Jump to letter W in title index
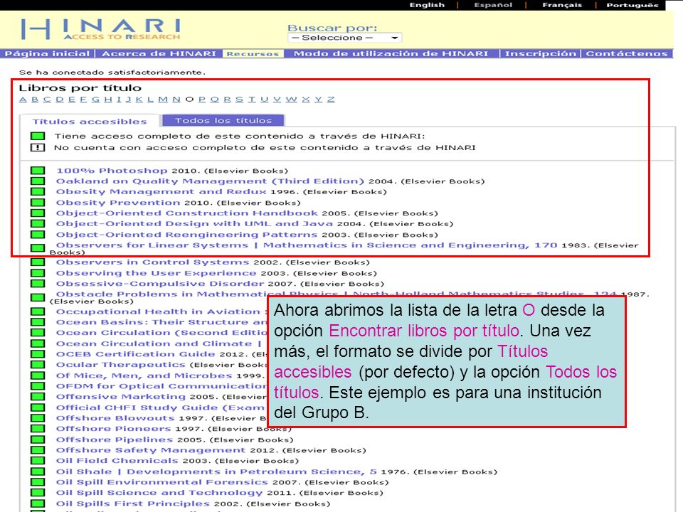The width and height of the screenshot is (683, 512). tap(292, 100)
